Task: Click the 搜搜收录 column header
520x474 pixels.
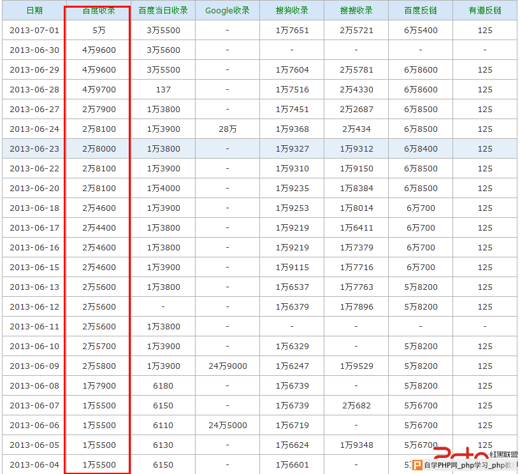Action: [356, 11]
